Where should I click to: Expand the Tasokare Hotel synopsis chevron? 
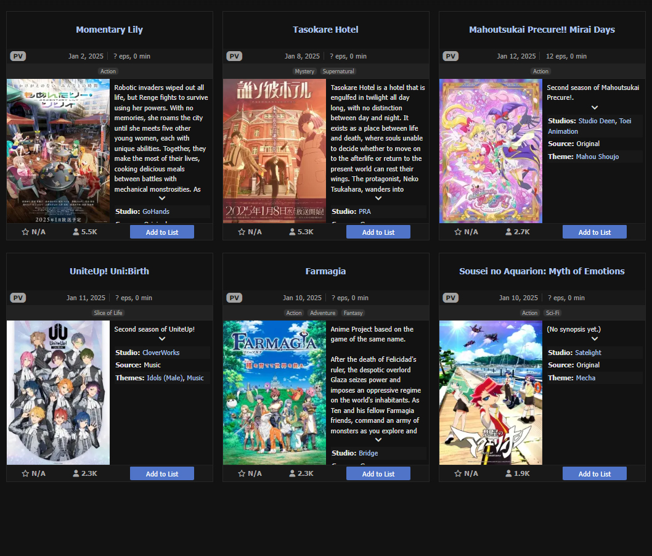[x=378, y=198]
